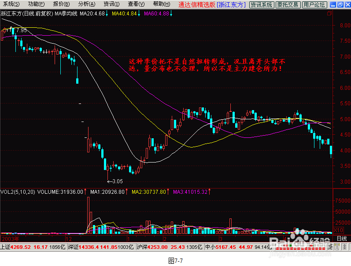The height and width of the screenshot is (266, 351).
Task: Click the 12 month marker on time axis
Action: tap(69, 239)
